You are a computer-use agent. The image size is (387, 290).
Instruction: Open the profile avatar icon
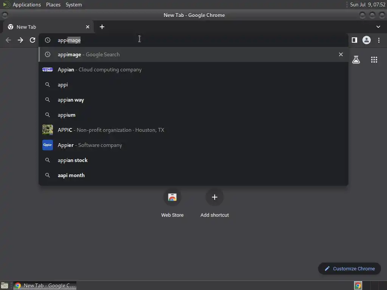tap(367, 40)
